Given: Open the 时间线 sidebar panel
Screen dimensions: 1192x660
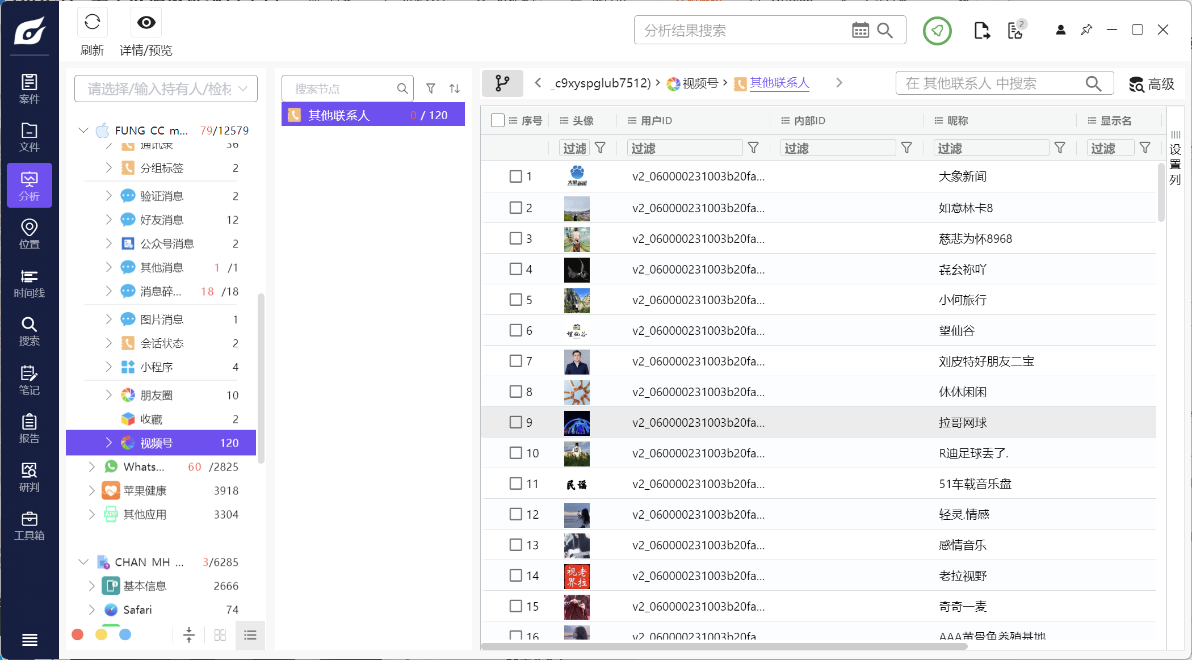Looking at the screenshot, I should [29, 283].
